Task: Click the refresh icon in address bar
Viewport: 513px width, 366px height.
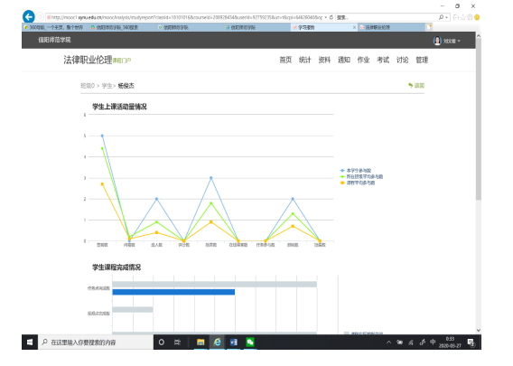Action: click(x=331, y=17)
